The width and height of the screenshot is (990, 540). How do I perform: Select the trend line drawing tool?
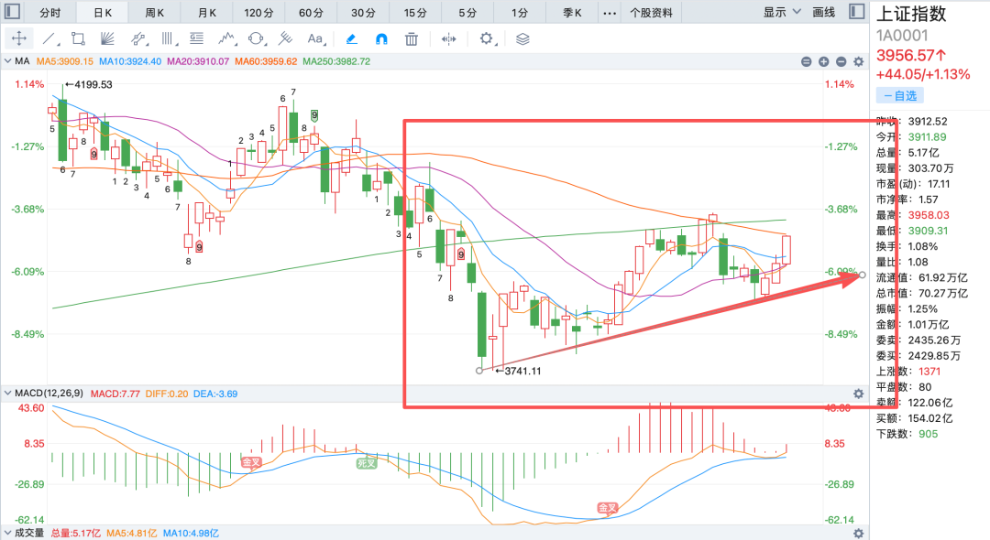pos(49,39)
